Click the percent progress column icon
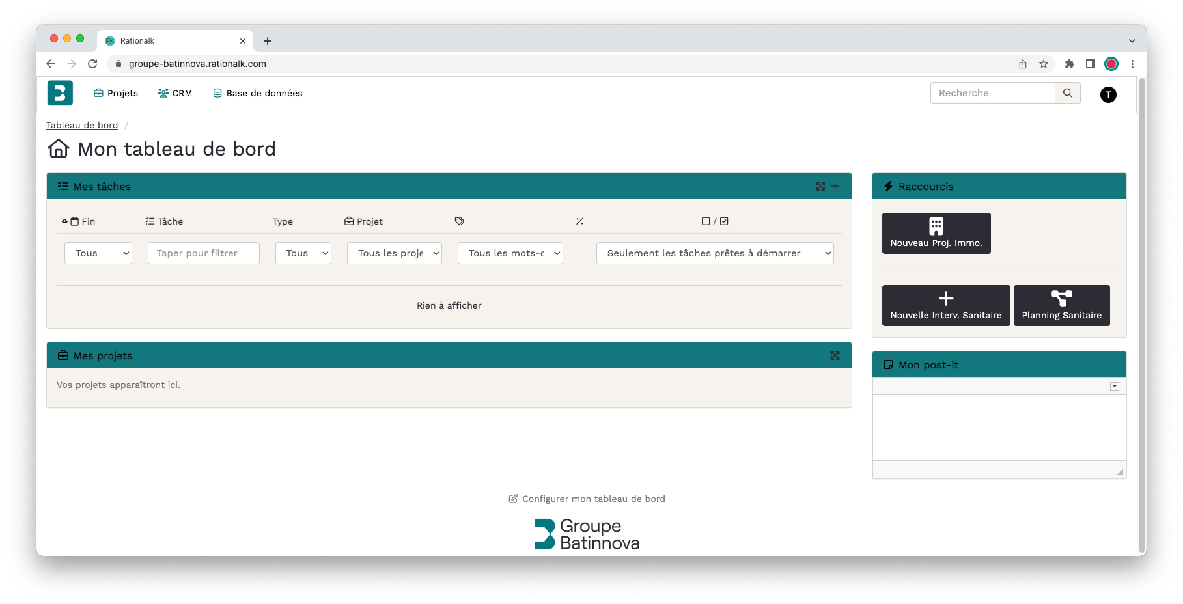1183x604 pixels. point(579,221)
